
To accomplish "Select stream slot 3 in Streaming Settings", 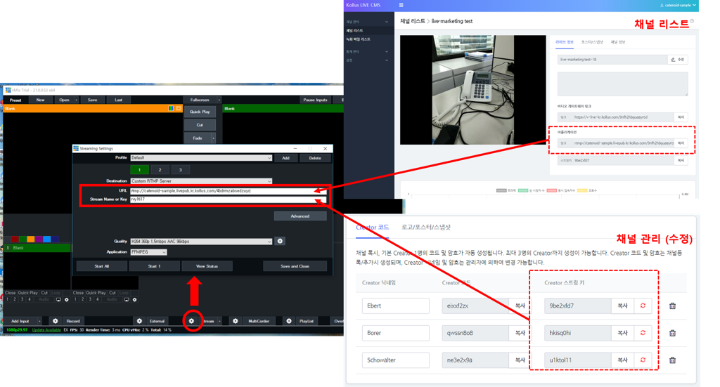I will point(181,170).
